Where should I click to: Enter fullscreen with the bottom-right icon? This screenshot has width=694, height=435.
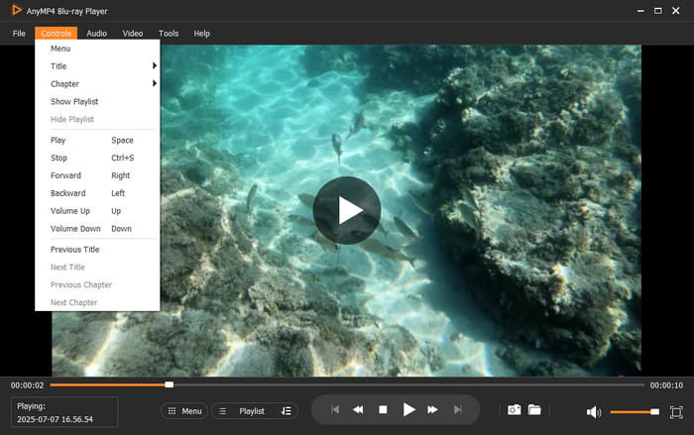[x=676, y=412]
